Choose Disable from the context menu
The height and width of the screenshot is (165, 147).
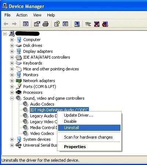click(x=89, y=121)
